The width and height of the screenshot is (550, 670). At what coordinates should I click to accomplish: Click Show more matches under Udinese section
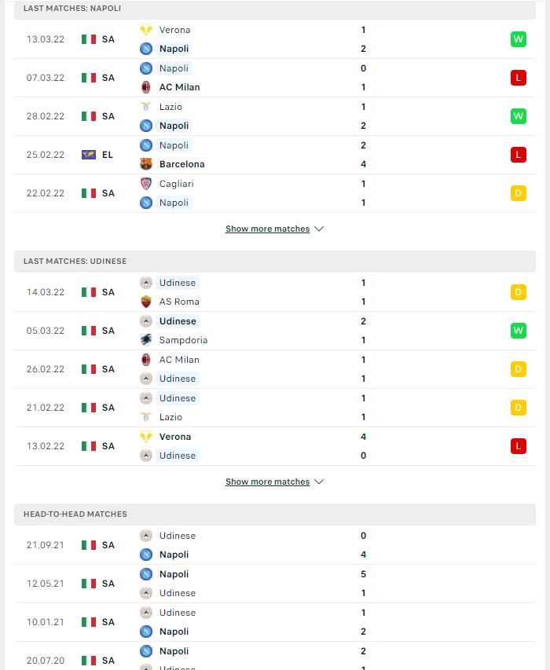[267, 481]
